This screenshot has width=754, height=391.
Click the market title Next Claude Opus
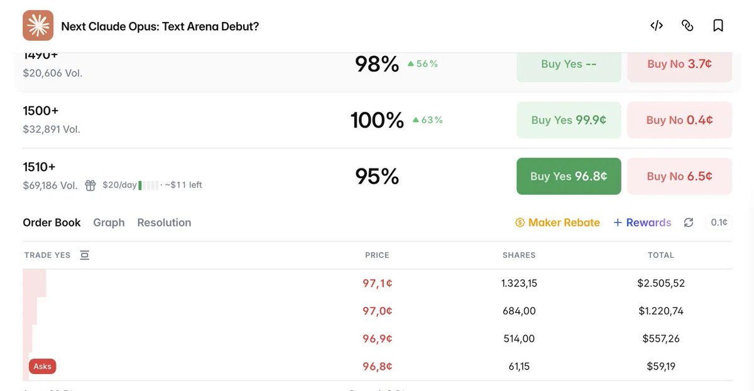point(160,26)
